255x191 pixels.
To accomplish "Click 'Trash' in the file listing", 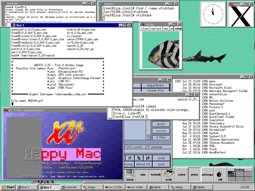I will pos(213,149).
